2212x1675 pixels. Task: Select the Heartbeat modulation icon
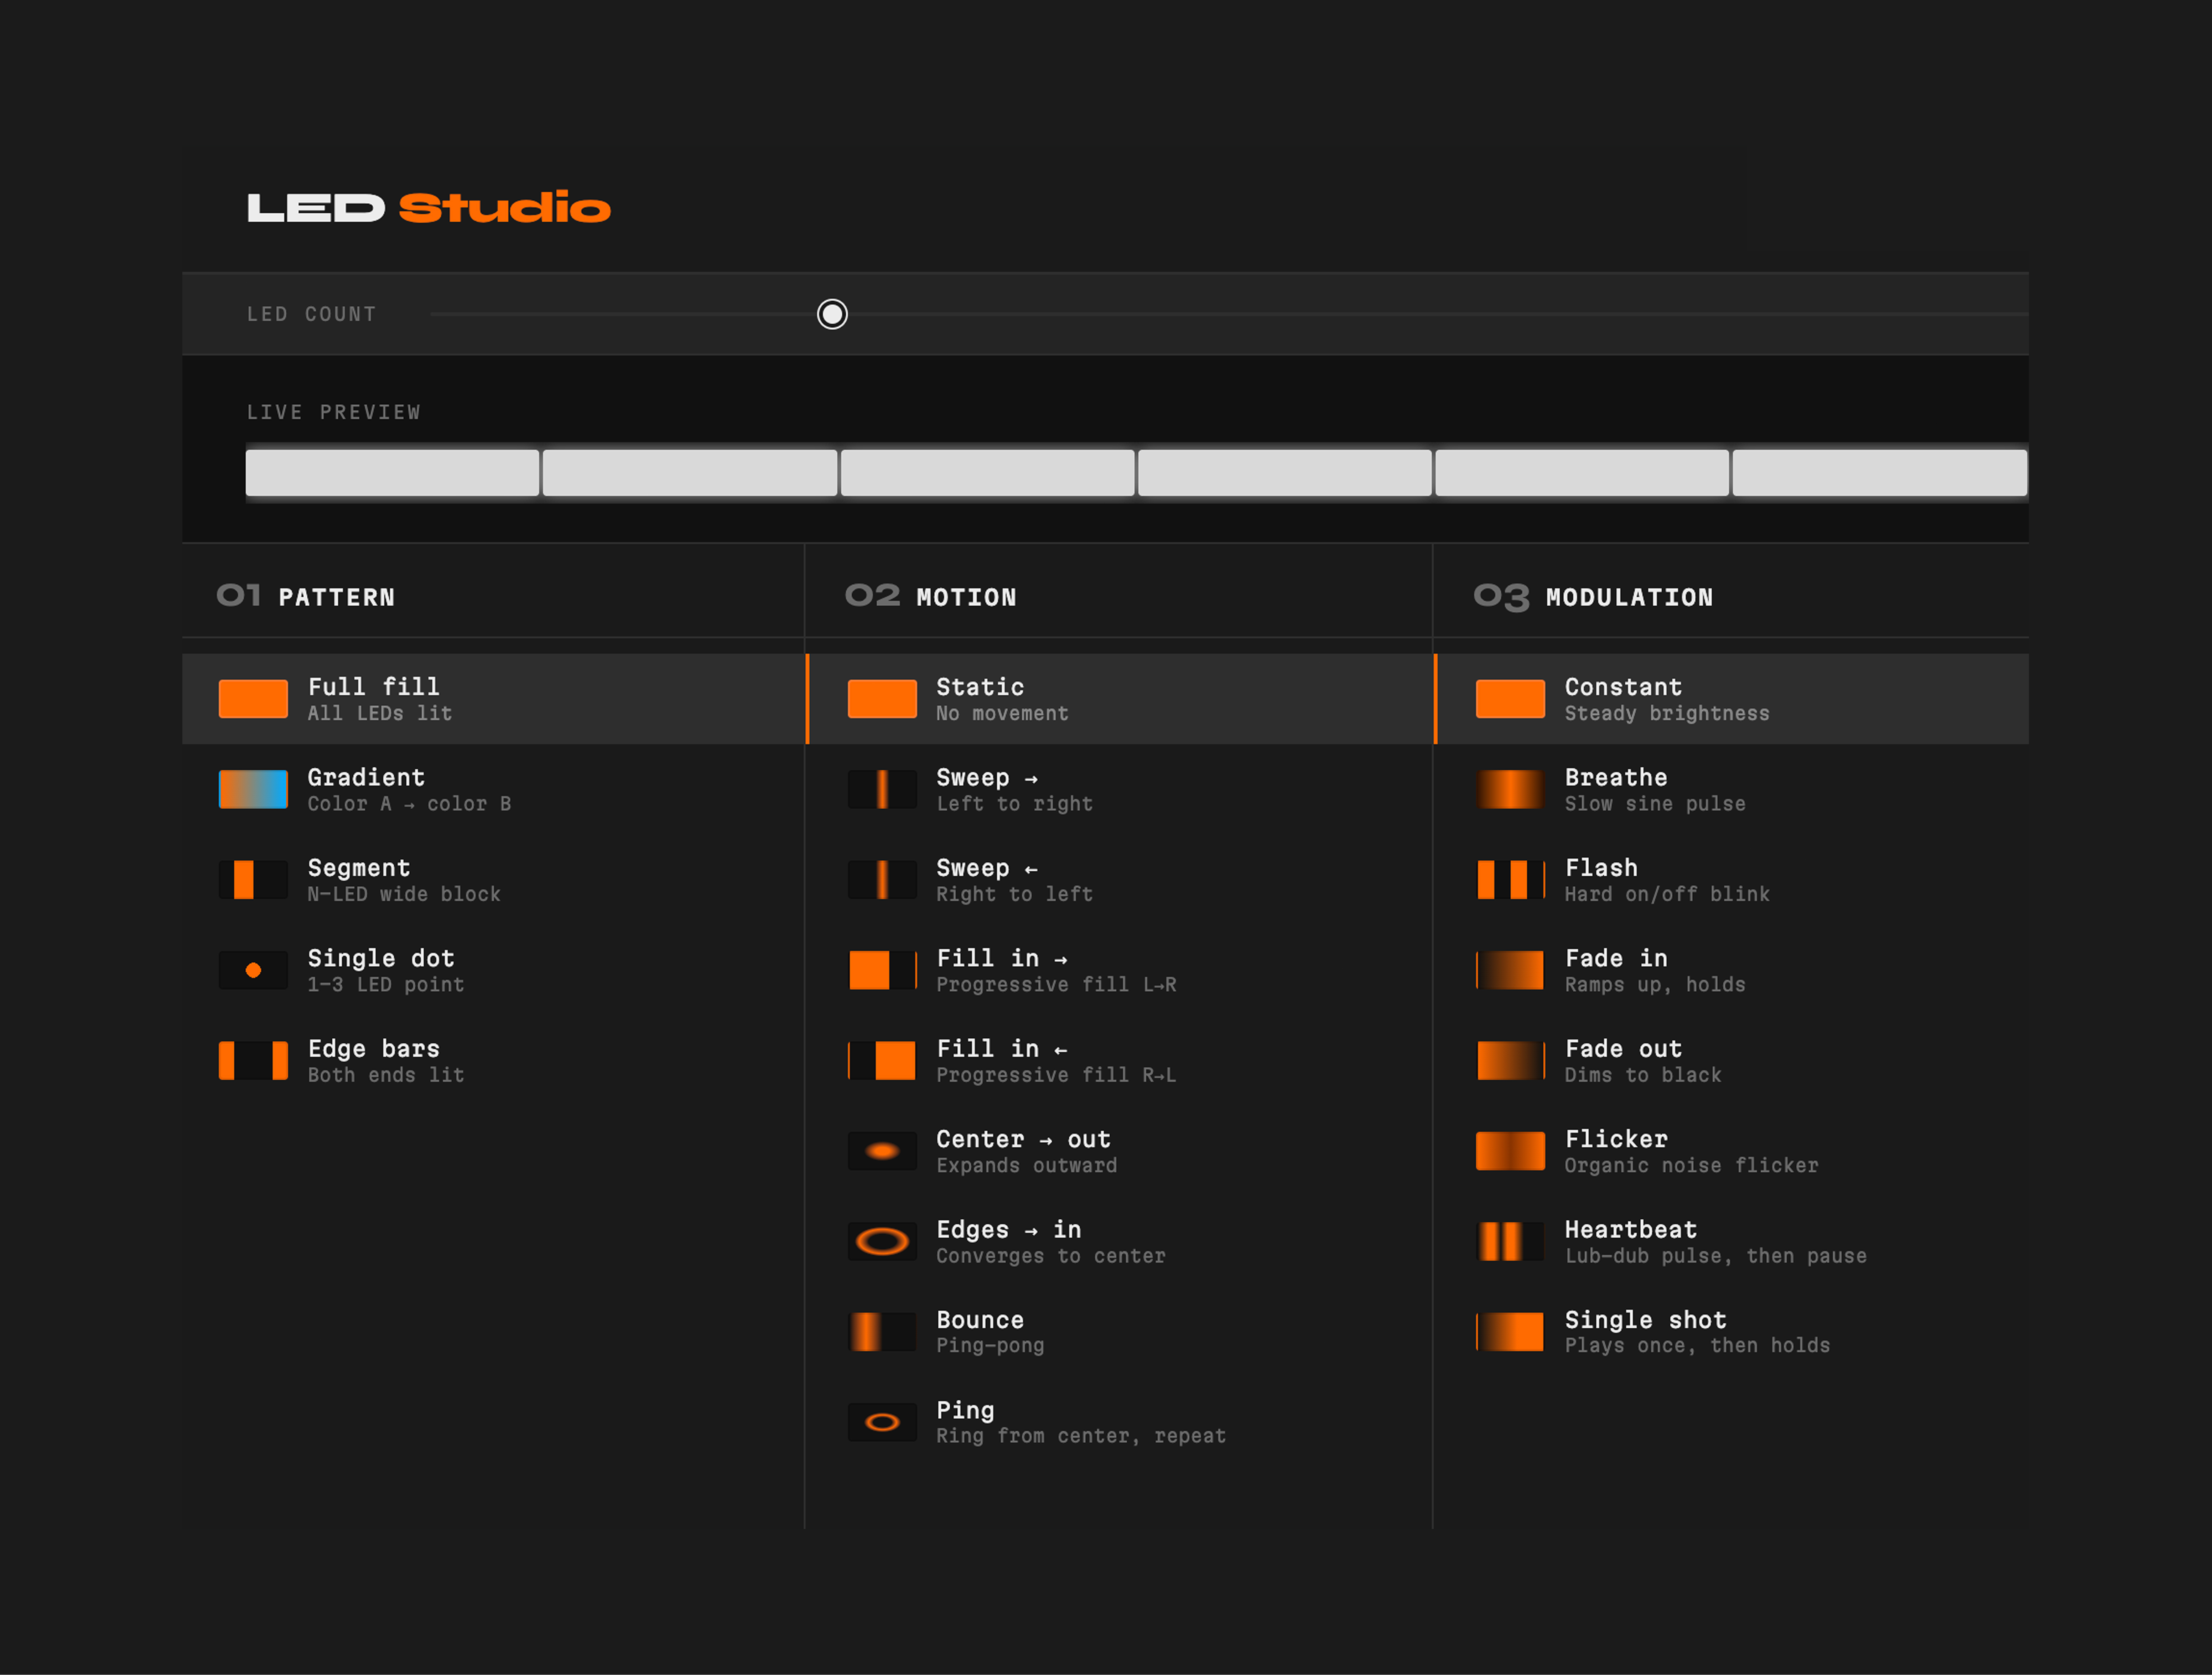[x=1510, y=1242]
